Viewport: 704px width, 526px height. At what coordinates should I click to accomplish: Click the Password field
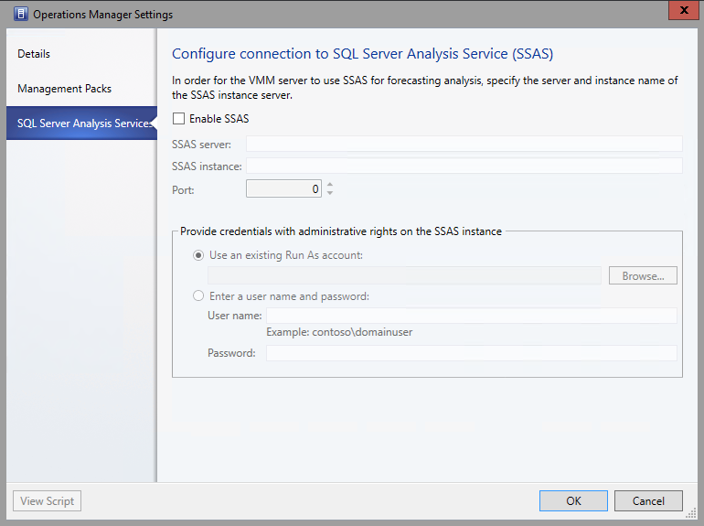pyautogui.click(x=471, y=353)
